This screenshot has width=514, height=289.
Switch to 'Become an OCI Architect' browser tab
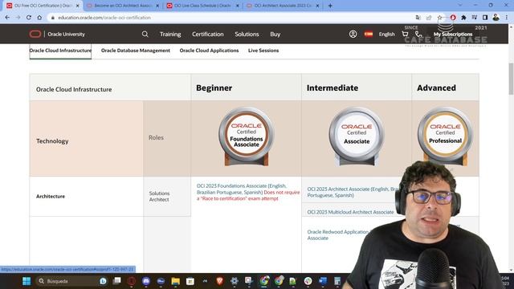tap(123, 6)
